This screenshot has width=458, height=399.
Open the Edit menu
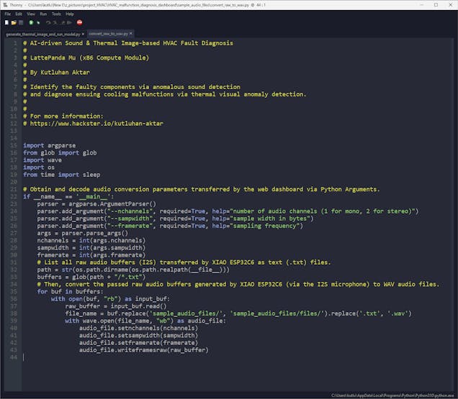pyautogui.click(x=19, y=14)
